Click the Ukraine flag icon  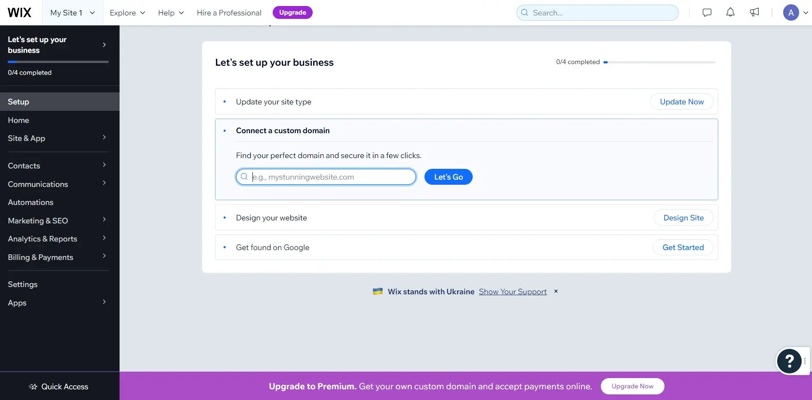point(378,291)
